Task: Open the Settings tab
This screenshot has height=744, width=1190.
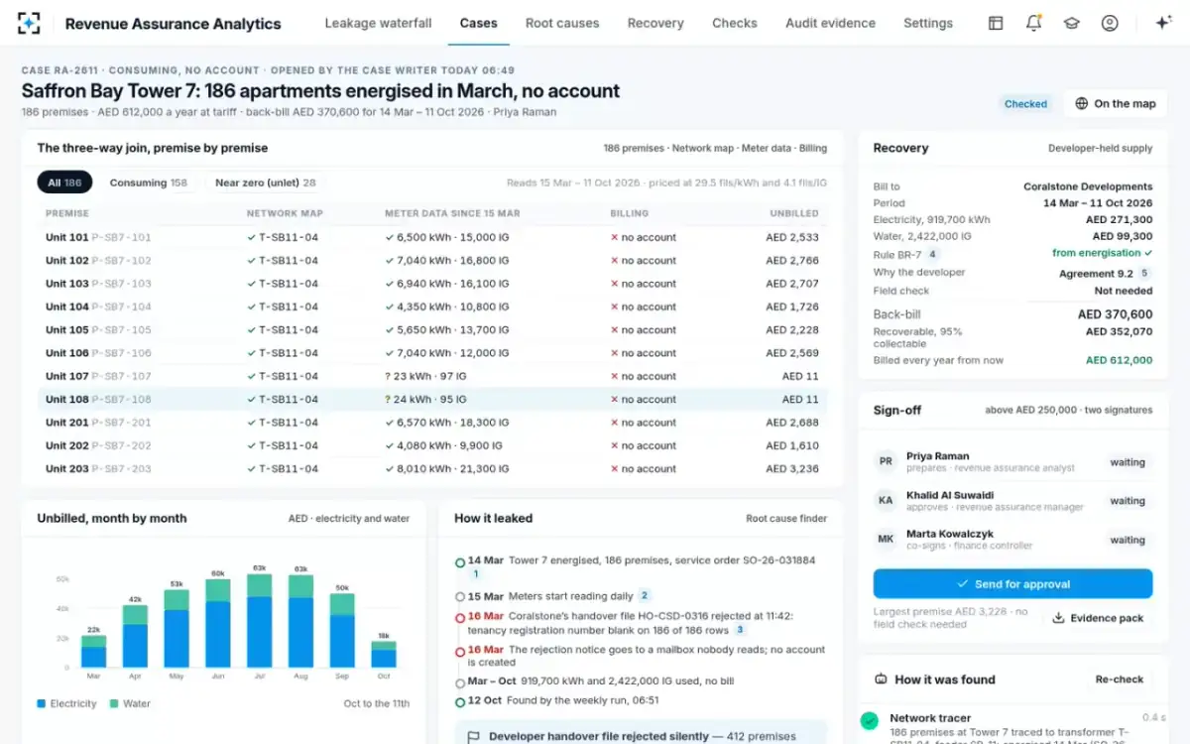Action: pyautogui.click(x=928, y=23)
